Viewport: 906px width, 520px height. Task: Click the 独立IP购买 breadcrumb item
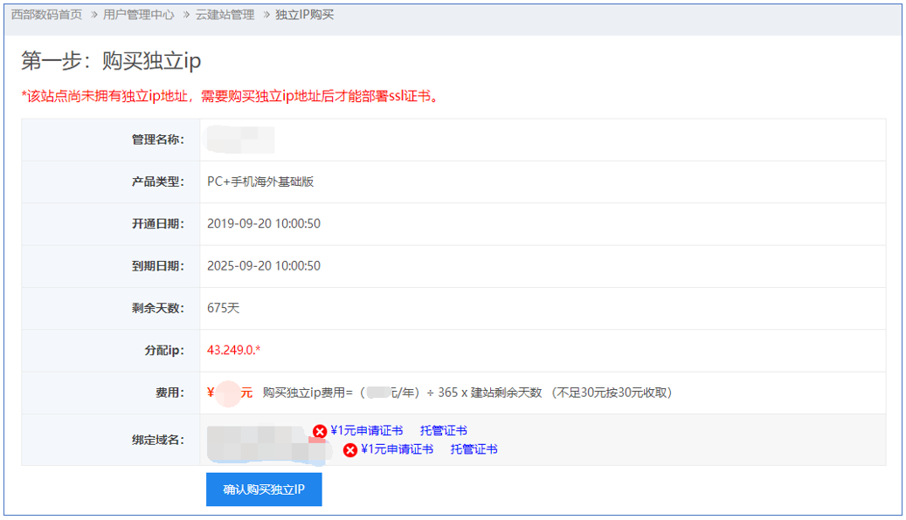pyautogui.click(x=305, y=15)
